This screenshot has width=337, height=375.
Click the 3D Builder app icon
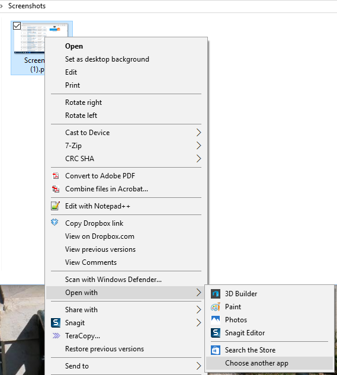[216, 294]
